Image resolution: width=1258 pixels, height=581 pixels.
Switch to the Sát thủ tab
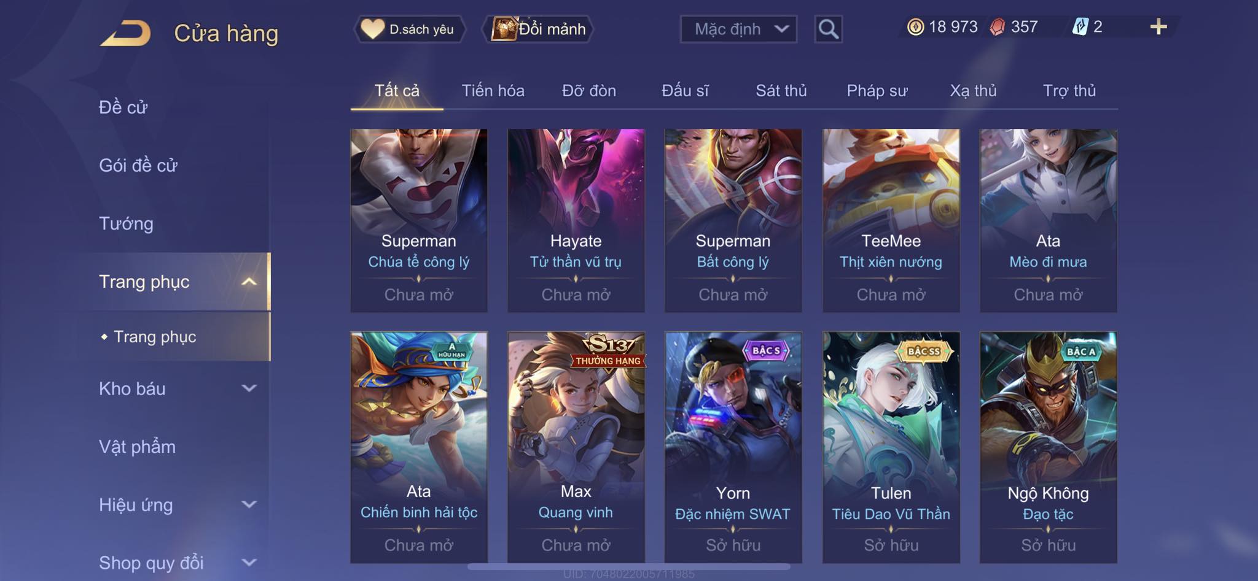pyautogui.click(x=781, y=91)
